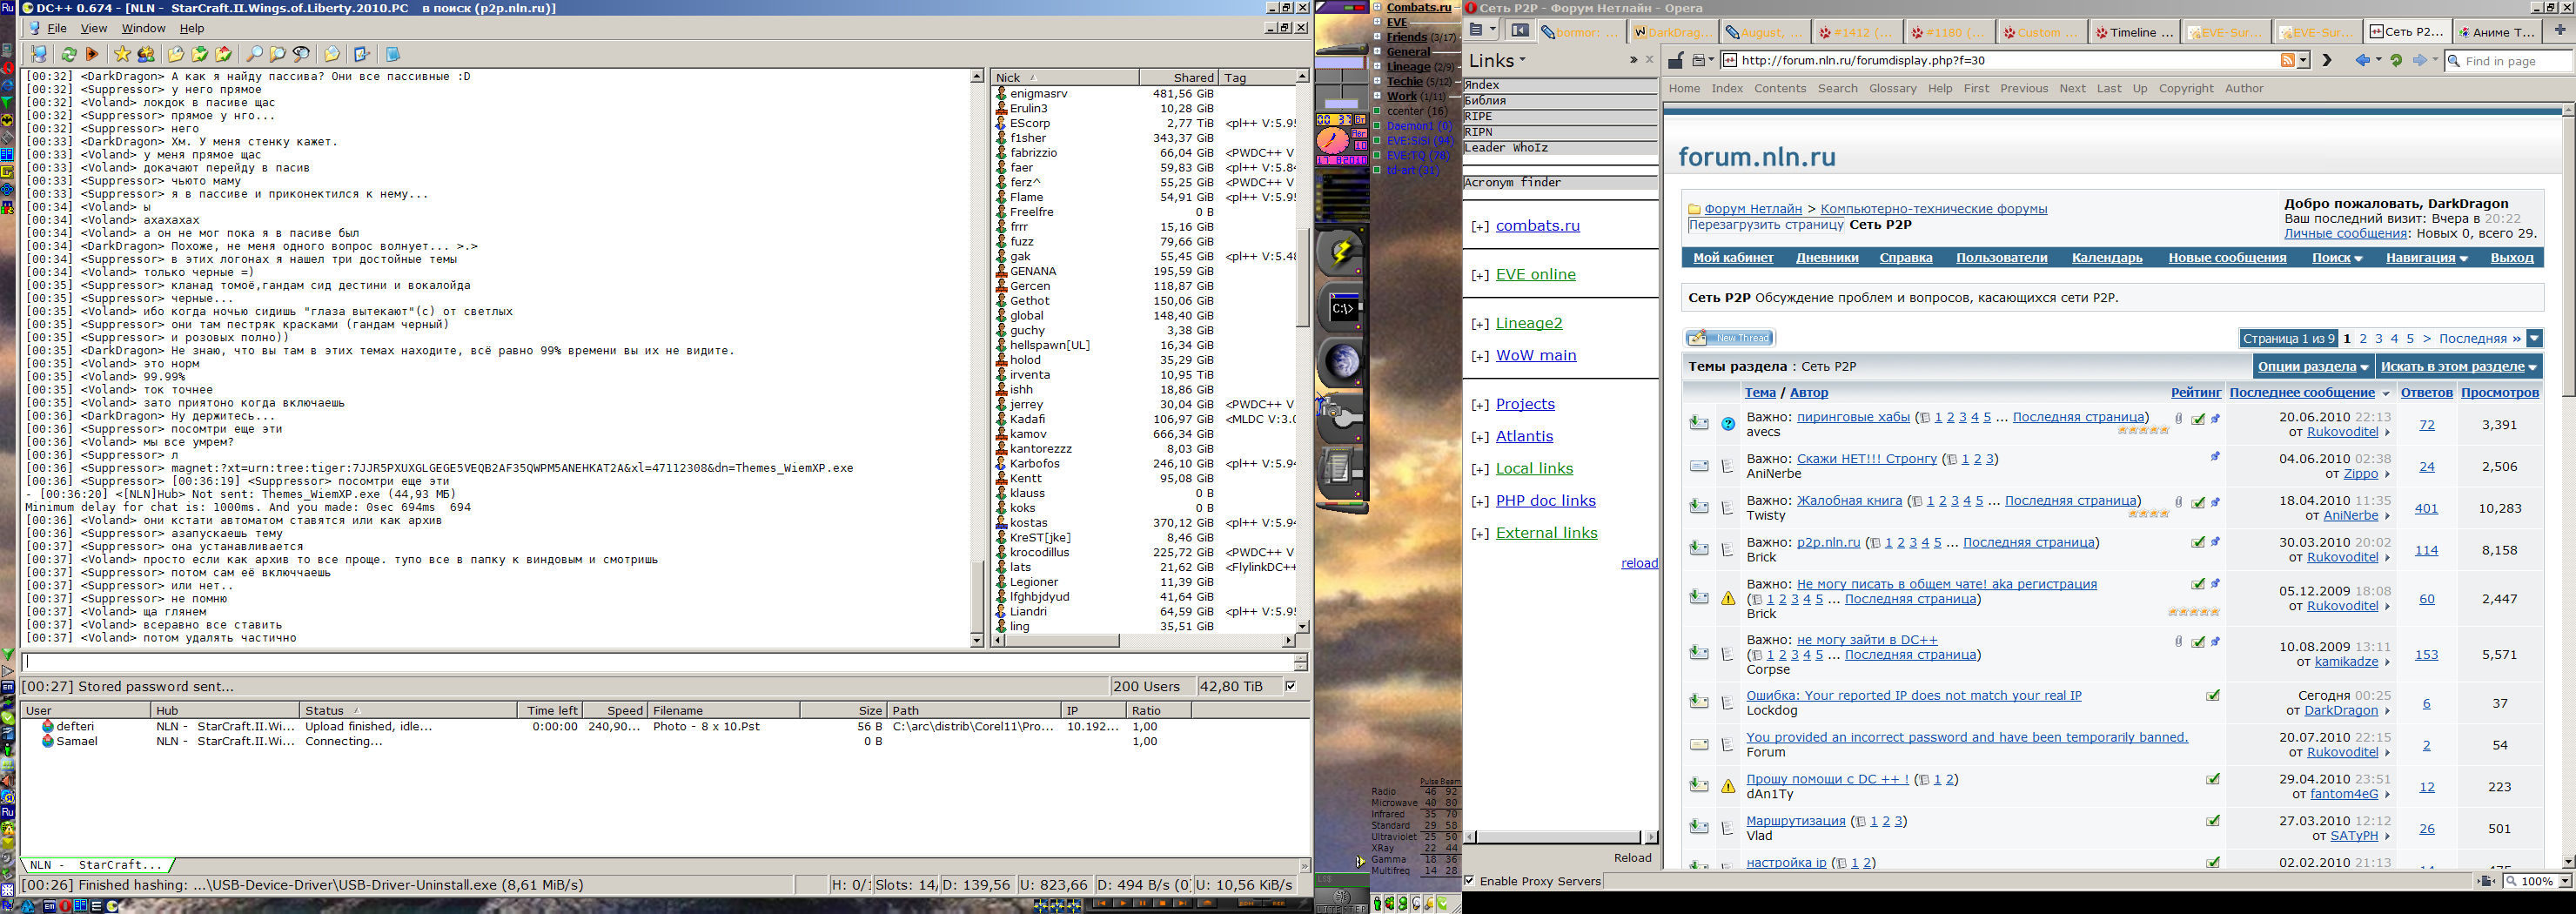Click the lightning bolt dock launcher icon
2576x914 pixels.
pyautogui.click(x=1341, y=252)
